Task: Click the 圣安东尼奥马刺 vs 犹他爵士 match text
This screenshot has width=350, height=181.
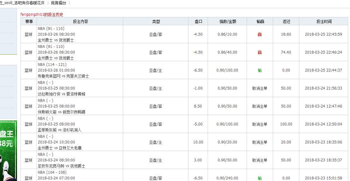Action: [61, 166]
